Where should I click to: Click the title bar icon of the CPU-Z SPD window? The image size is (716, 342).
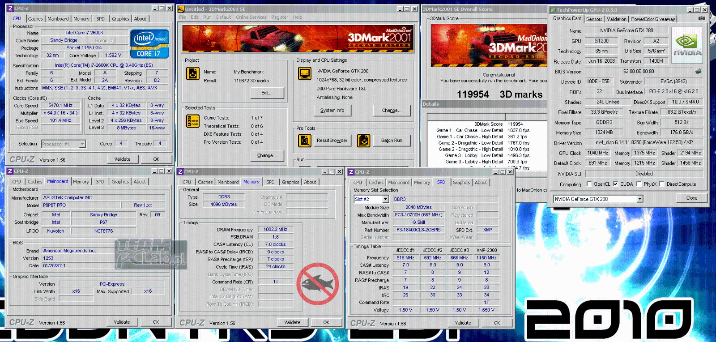tap(351, 172)
